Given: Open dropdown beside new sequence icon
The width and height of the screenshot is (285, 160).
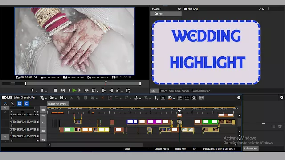Looking at the screenshot, I should coord(46,99).
